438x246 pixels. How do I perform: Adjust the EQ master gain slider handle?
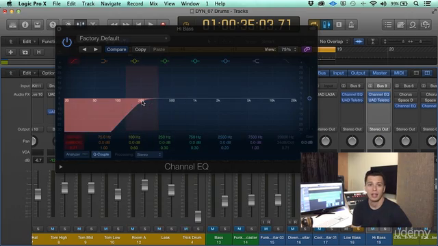coord(309,98)
